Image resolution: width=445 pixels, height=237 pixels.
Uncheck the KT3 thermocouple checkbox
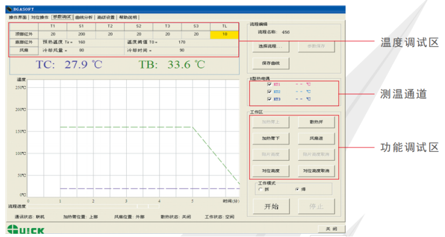(x=269, y=99)
